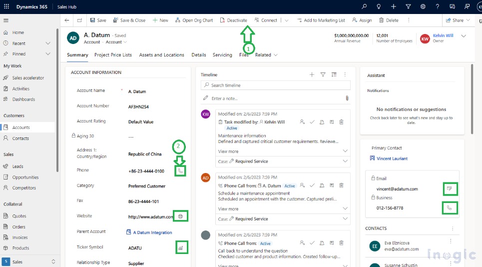
Task: Switch area using the Sales area switcher
Action: tap(29, 262)
